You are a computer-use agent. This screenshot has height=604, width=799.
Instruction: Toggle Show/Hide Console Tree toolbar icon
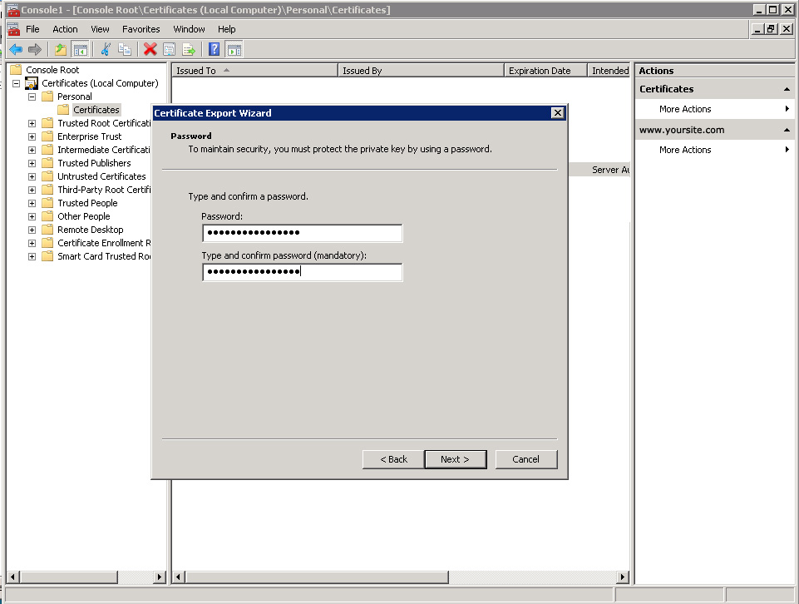(x=80, y=49)
